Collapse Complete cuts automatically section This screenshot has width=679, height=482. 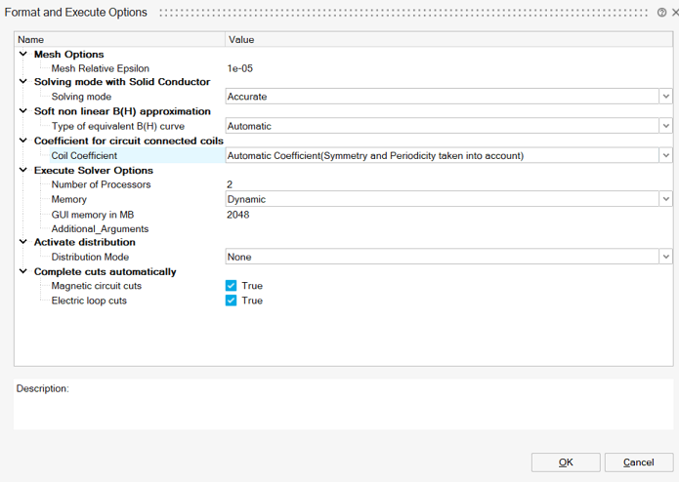pos(23,271)
